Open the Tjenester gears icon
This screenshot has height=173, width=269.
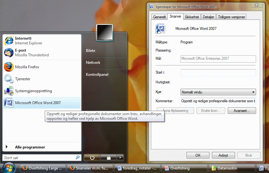pyautogui.click(x=9, y=79)
